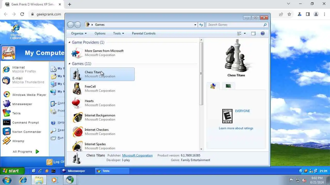Screen dimensions: 330x185
Task: Select the Hearts game icon
Action: [x=77, y=103]
